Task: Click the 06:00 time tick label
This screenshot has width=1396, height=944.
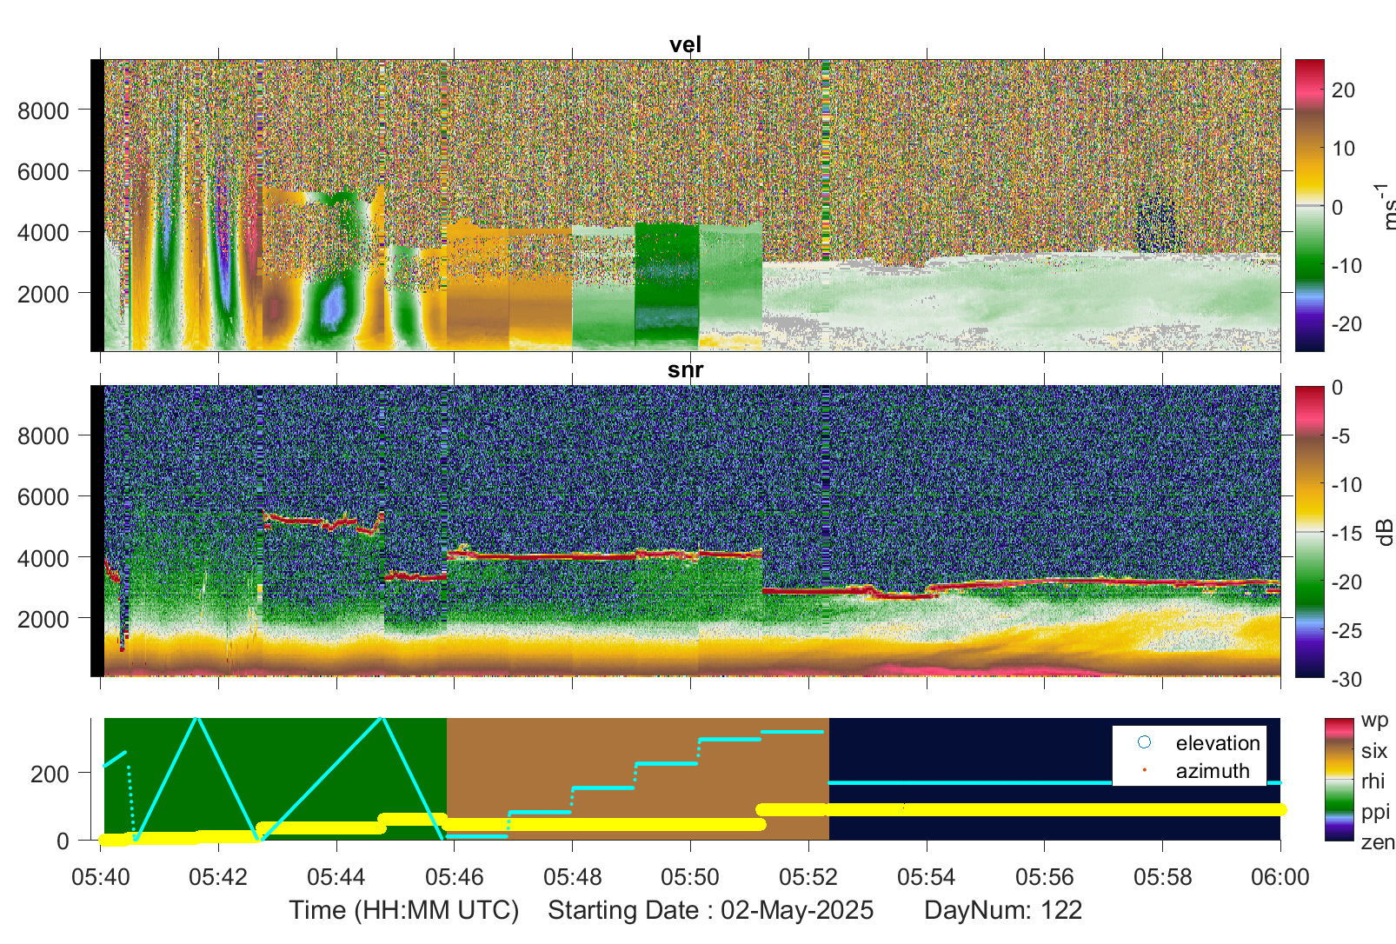Action: 1280,877
